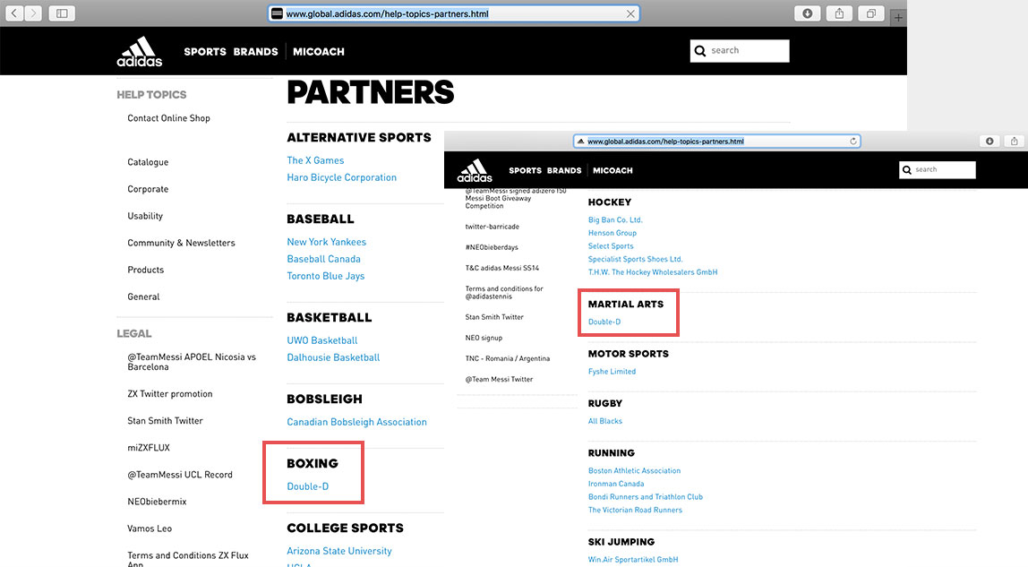Click the browser forward arrow button

34,13
